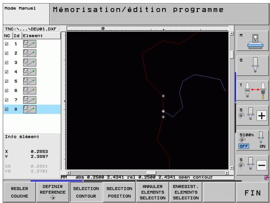
Task: Click the element icon in row 4
Action: click(x=30, y=72)
